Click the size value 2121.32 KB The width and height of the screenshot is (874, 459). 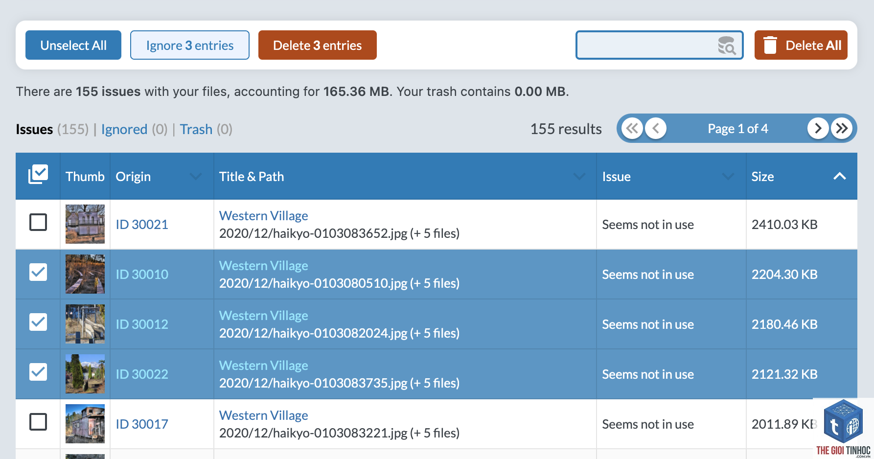pos(784,374)
